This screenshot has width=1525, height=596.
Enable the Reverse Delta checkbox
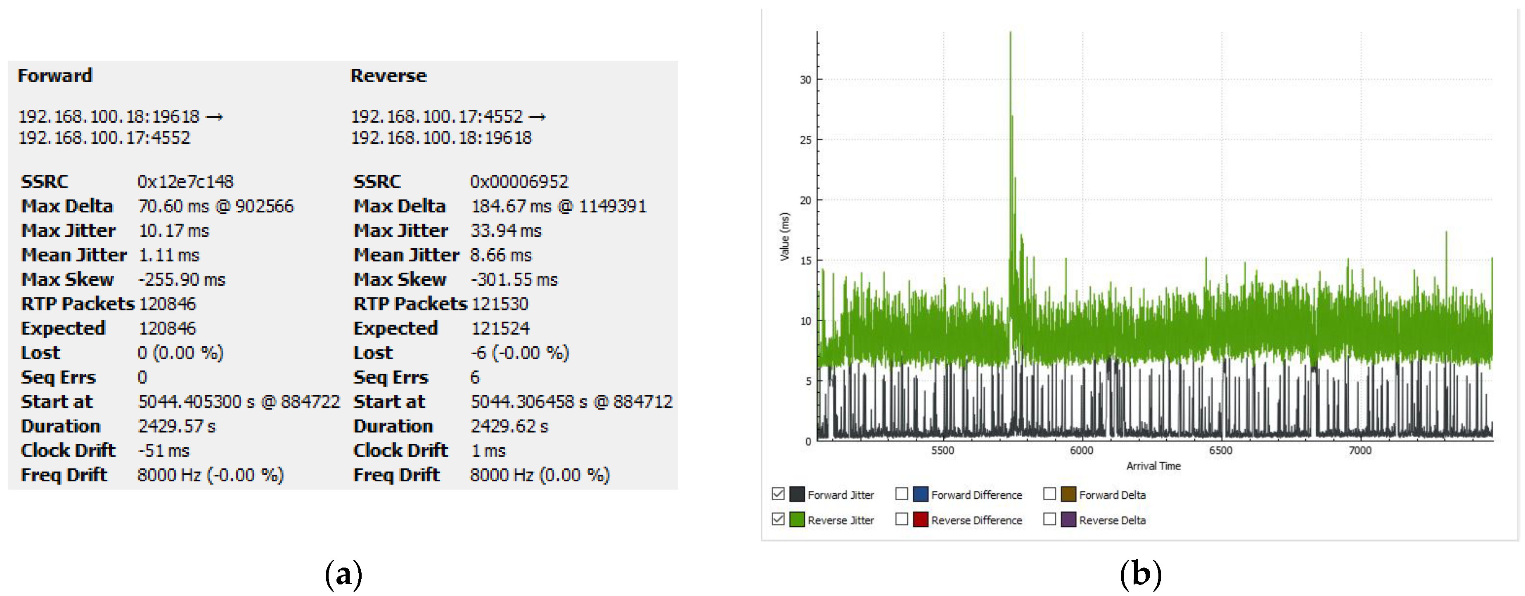(x=1049, y=519)
